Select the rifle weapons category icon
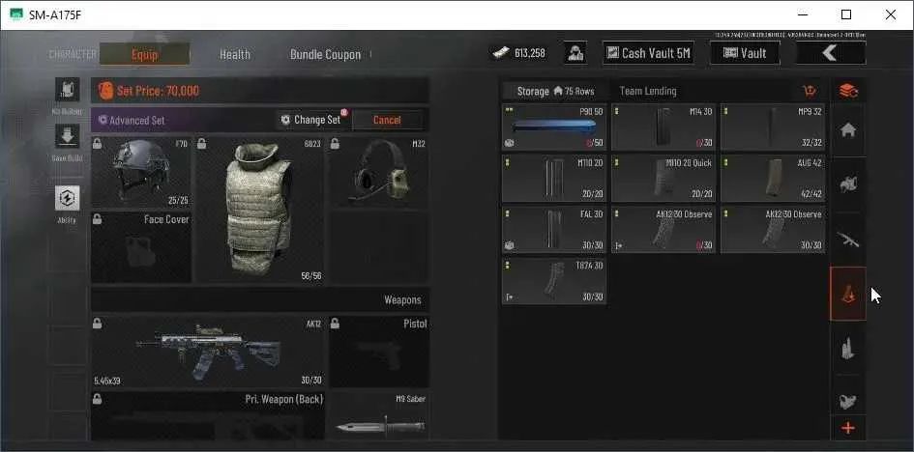This screenshot has width=914, height=452. [x=848, y=240]
